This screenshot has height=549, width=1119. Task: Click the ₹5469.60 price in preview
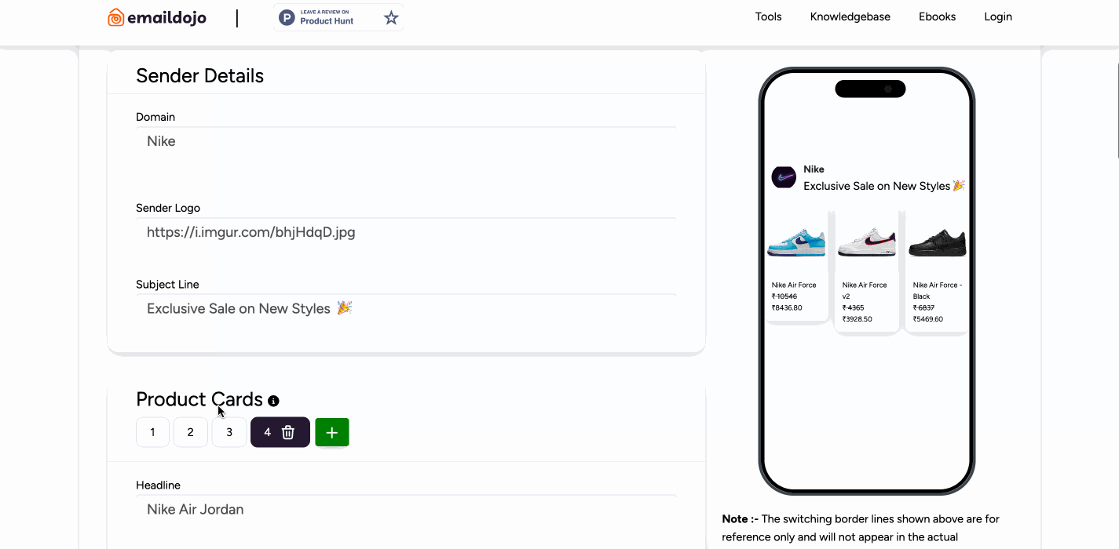[x=928, y=319]
